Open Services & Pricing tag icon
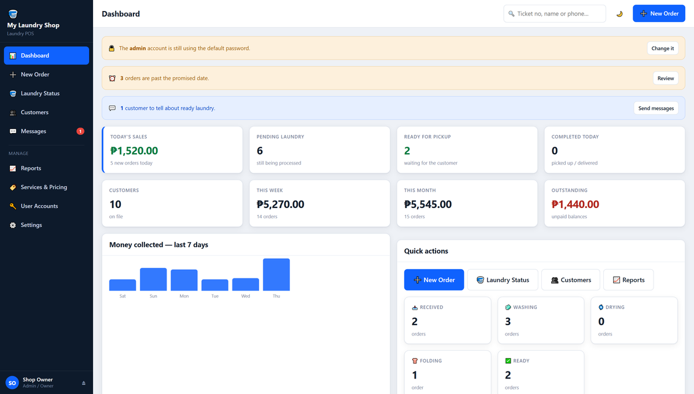 (13, 187)
